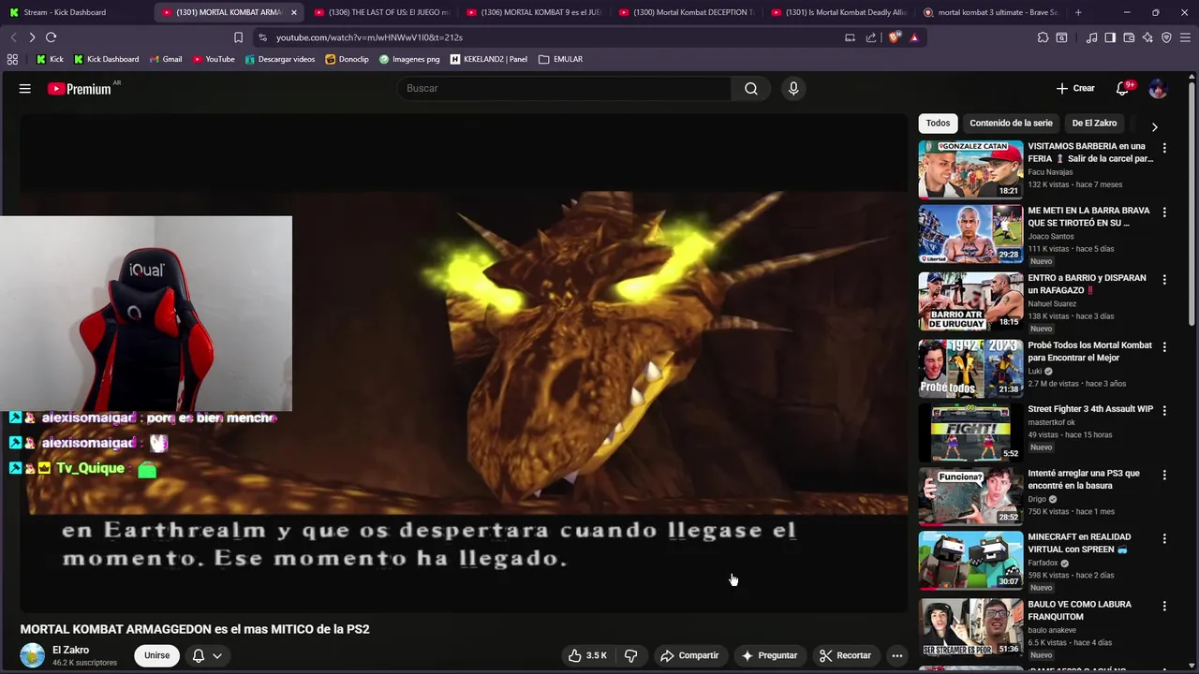Switch to Mortal Kombat DECEPTION tab
This screenshot has height=674, width=1199.
(x=687, y=12)
